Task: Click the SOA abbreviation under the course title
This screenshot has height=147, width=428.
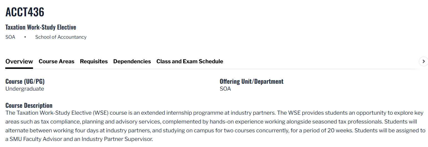Action: click(x=10, y=37)
